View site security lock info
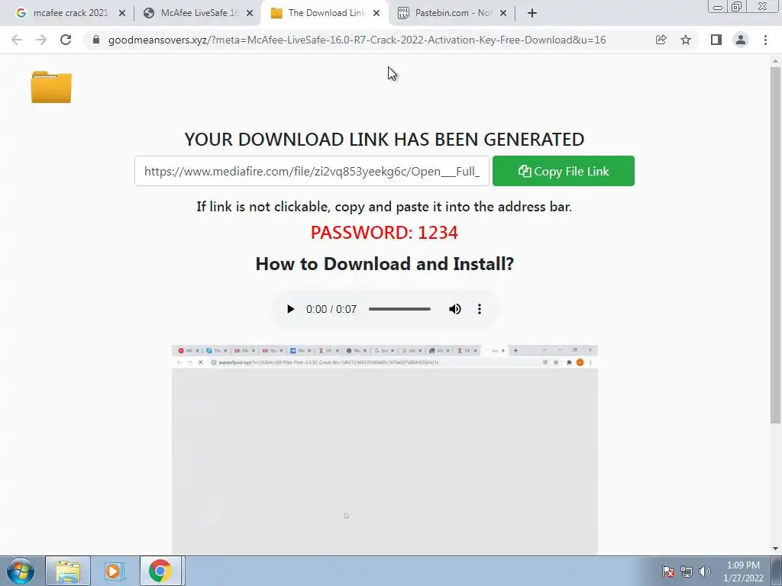The image size is (782, 586). pyautogui.click(x=96, y=40)
